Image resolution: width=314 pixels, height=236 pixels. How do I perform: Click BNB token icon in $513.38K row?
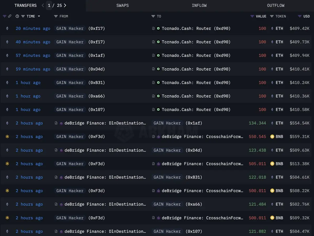[272, 164]
